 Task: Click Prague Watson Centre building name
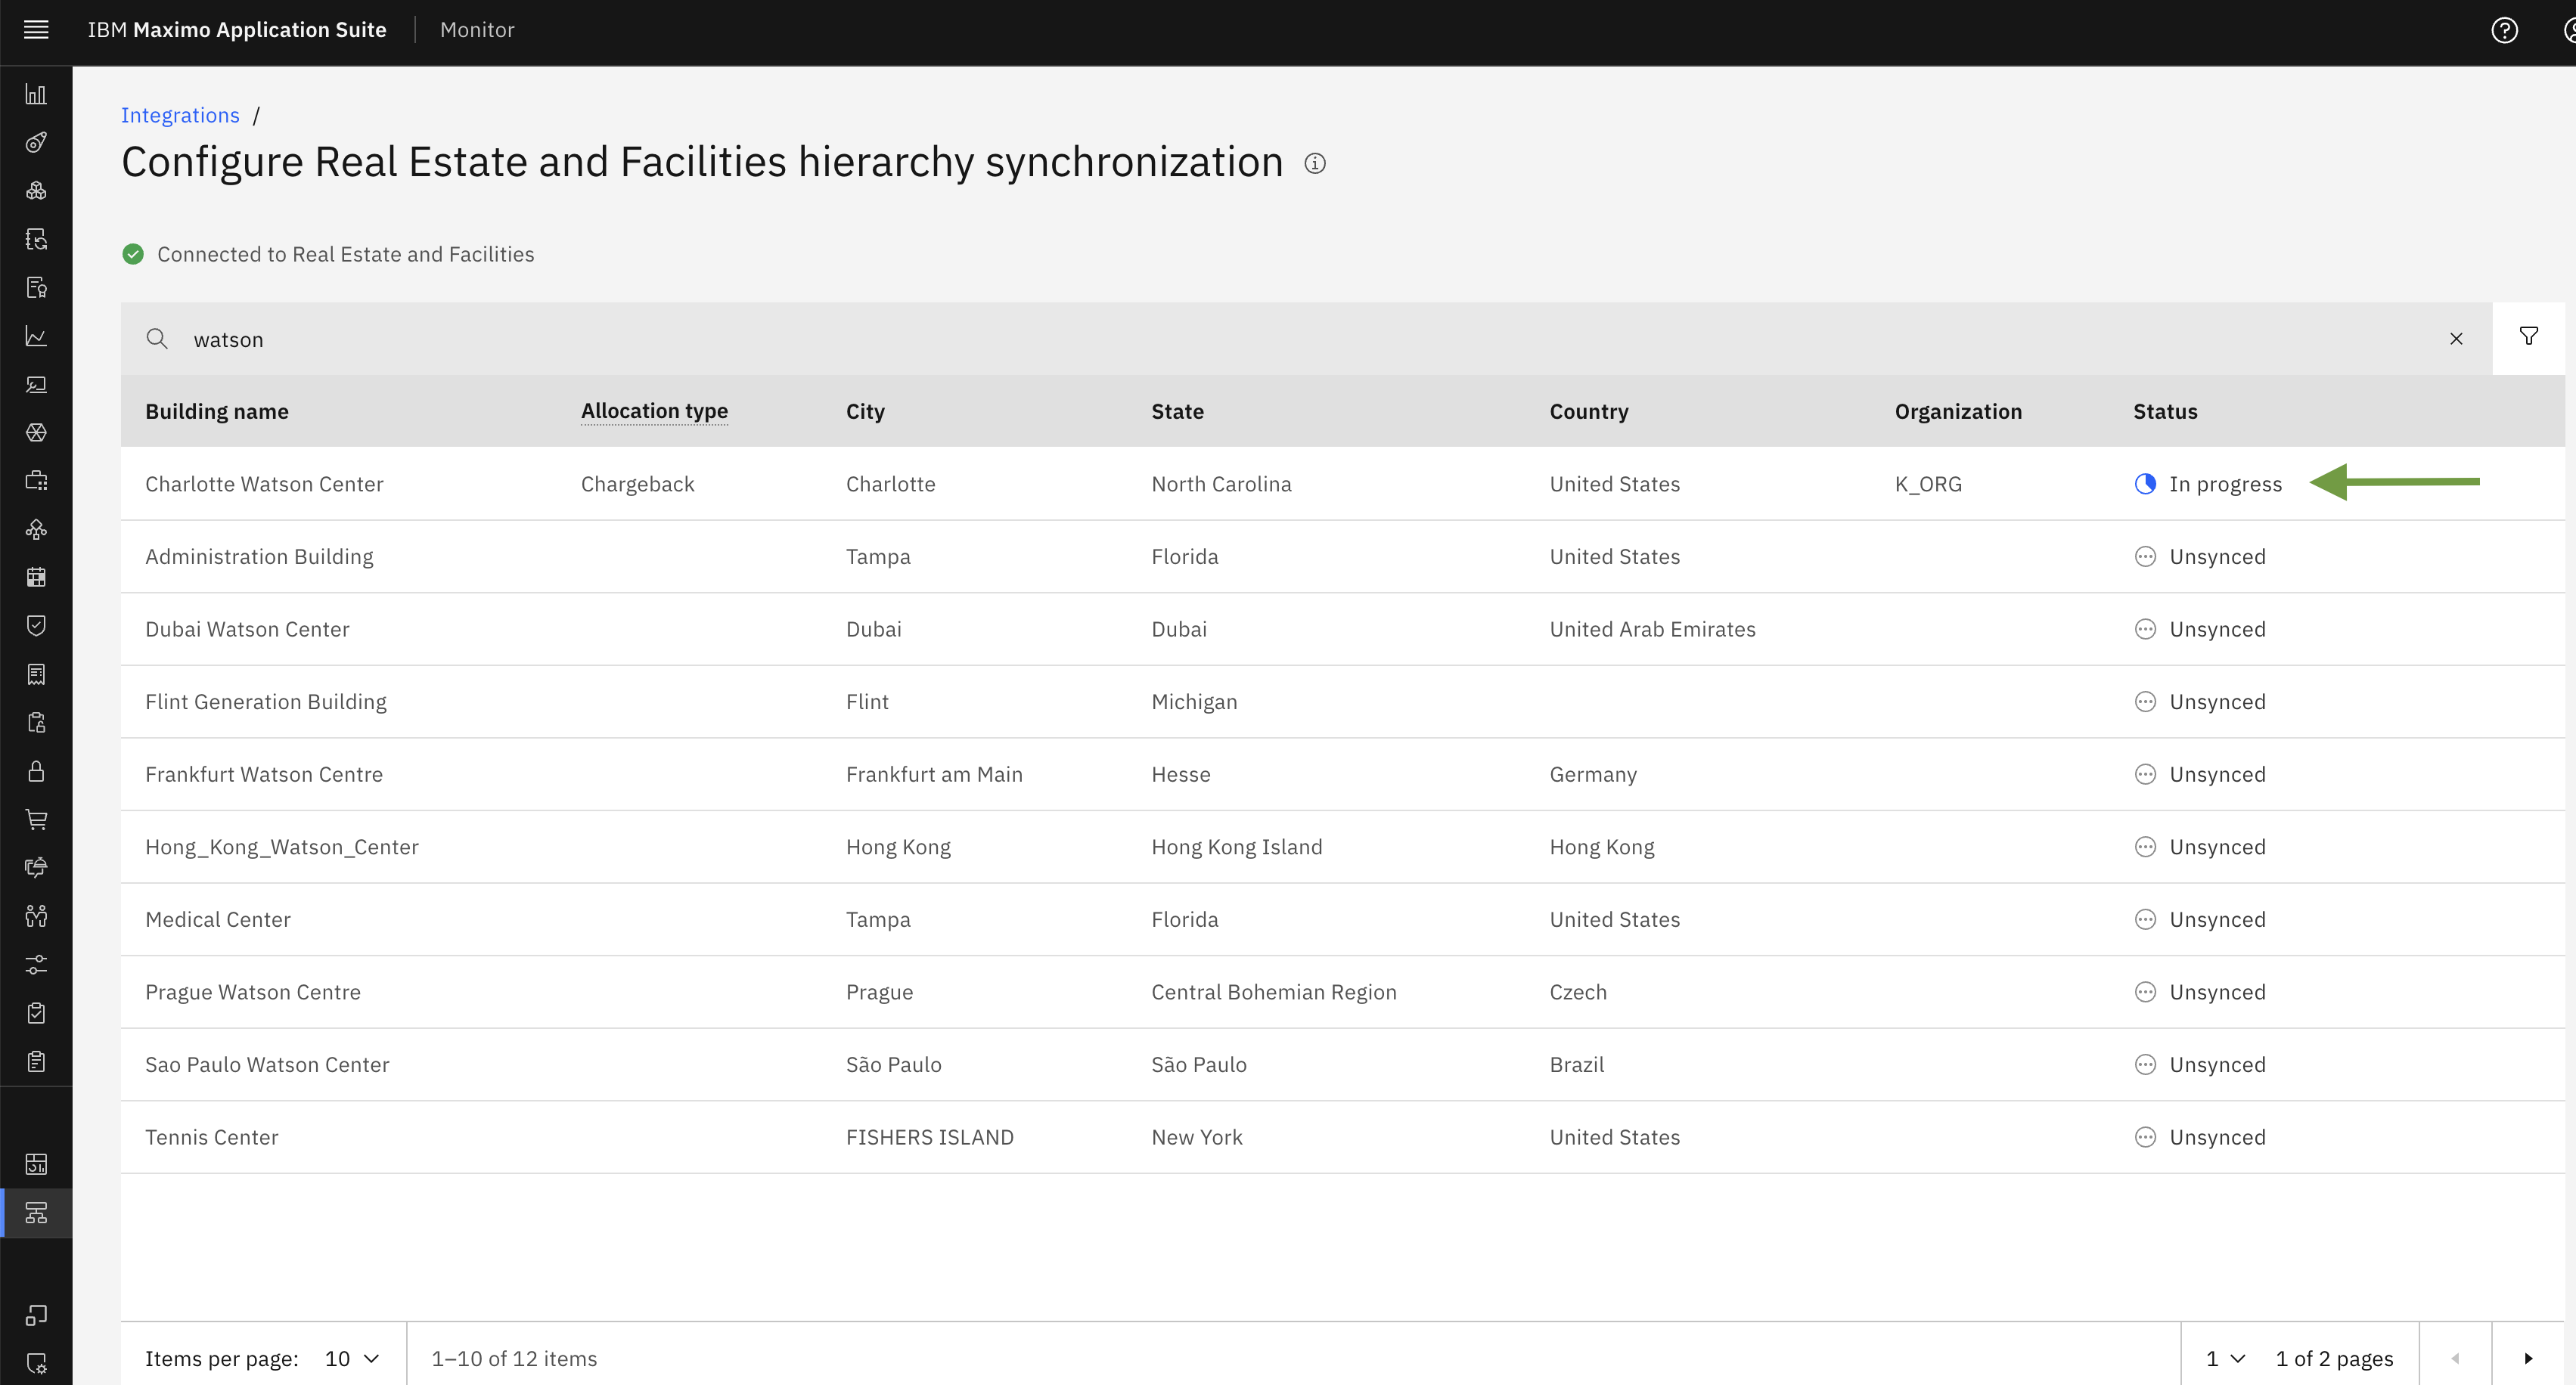click(x=253, y=993)
